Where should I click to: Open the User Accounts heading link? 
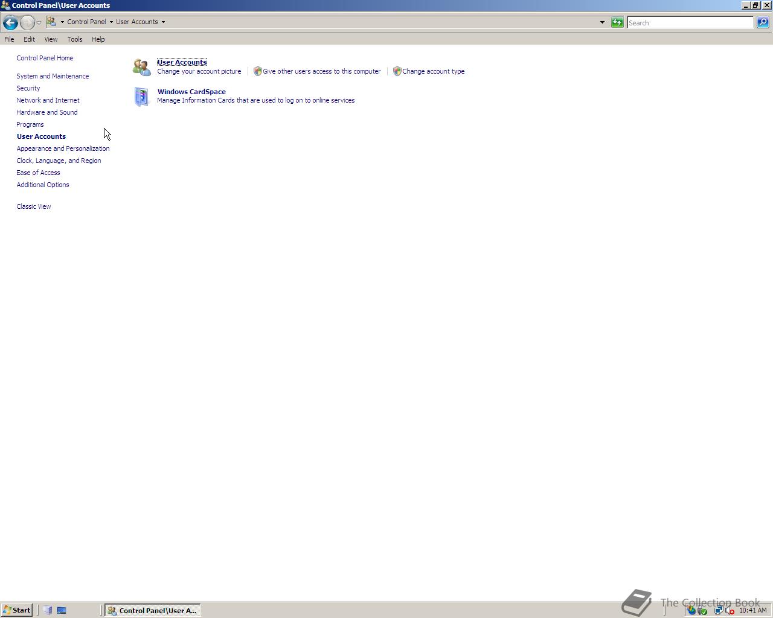(x=182, y=62)
